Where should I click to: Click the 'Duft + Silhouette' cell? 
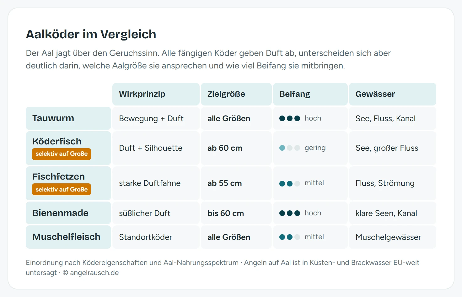[x=156, y=148]
